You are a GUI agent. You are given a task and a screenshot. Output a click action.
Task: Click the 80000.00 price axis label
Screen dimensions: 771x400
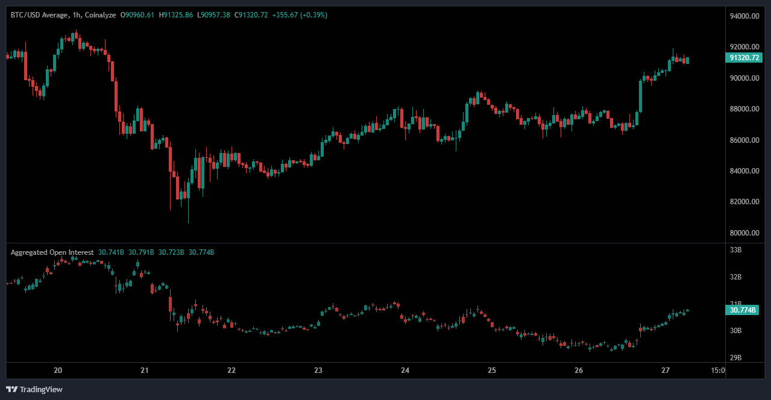744,233
